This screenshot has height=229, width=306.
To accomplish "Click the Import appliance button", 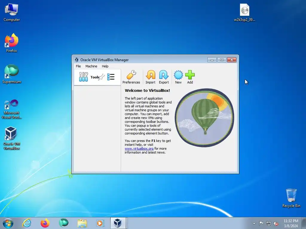I will [151, 77].
